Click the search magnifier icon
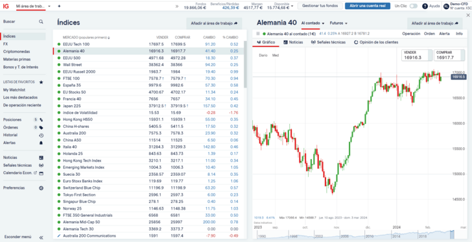 tap(41, 21)
